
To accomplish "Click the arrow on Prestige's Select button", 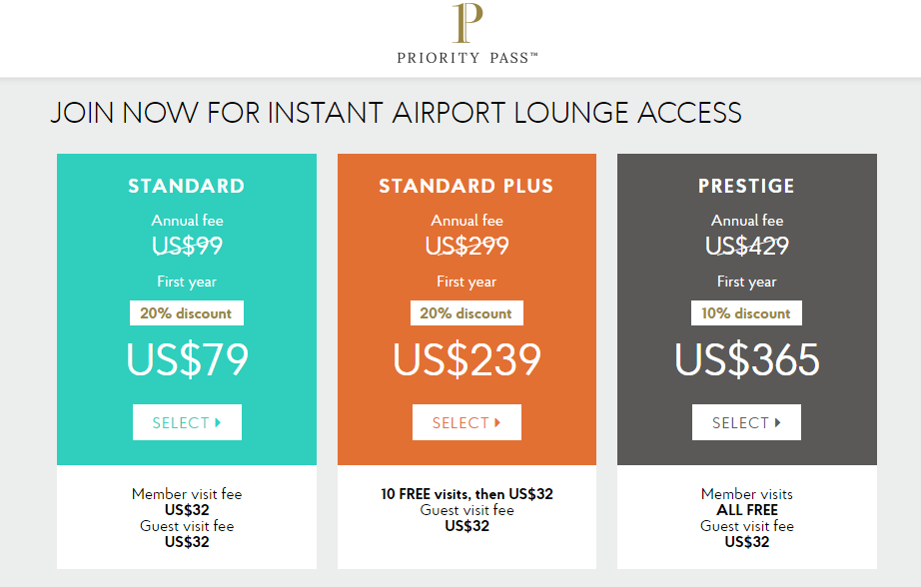I will (x=778, y=422).
